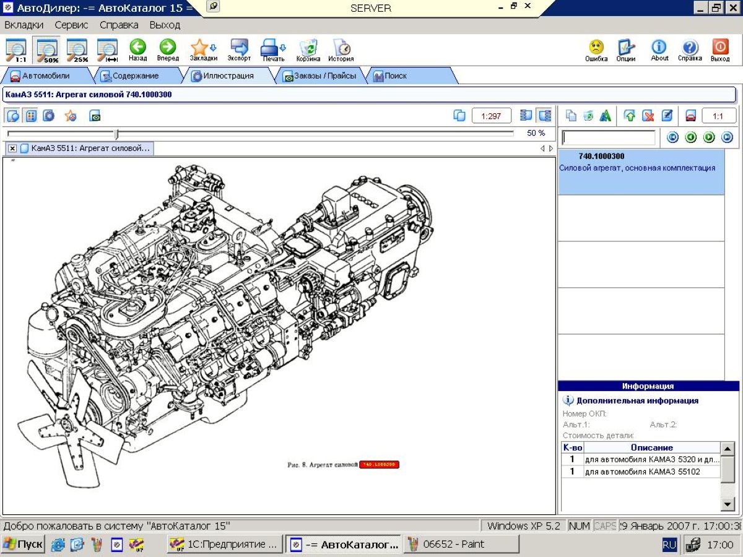Viewport: 743px width, 557px height.
Task: Open the Экспорт export tool
Action: 239,48
